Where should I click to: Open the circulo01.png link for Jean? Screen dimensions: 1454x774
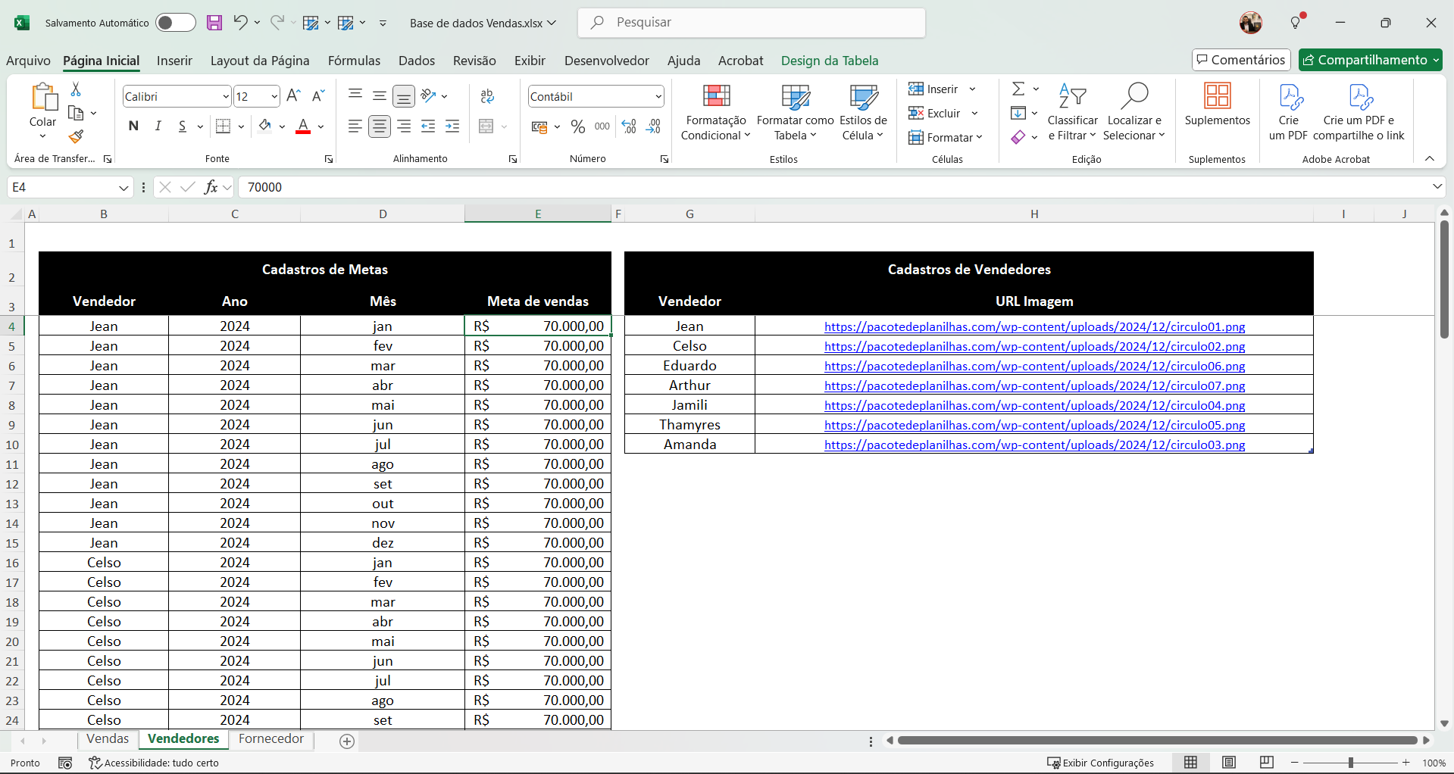(x=1034, y=326)
